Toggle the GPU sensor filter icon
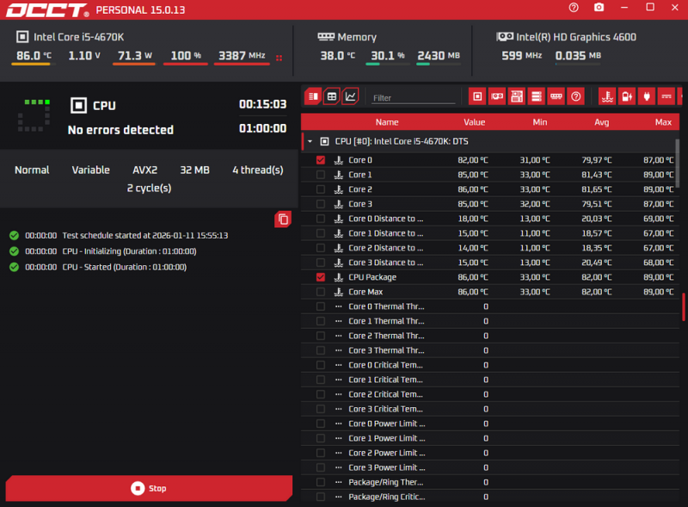This screenshot has width=688, height=507. click(497, 96)
